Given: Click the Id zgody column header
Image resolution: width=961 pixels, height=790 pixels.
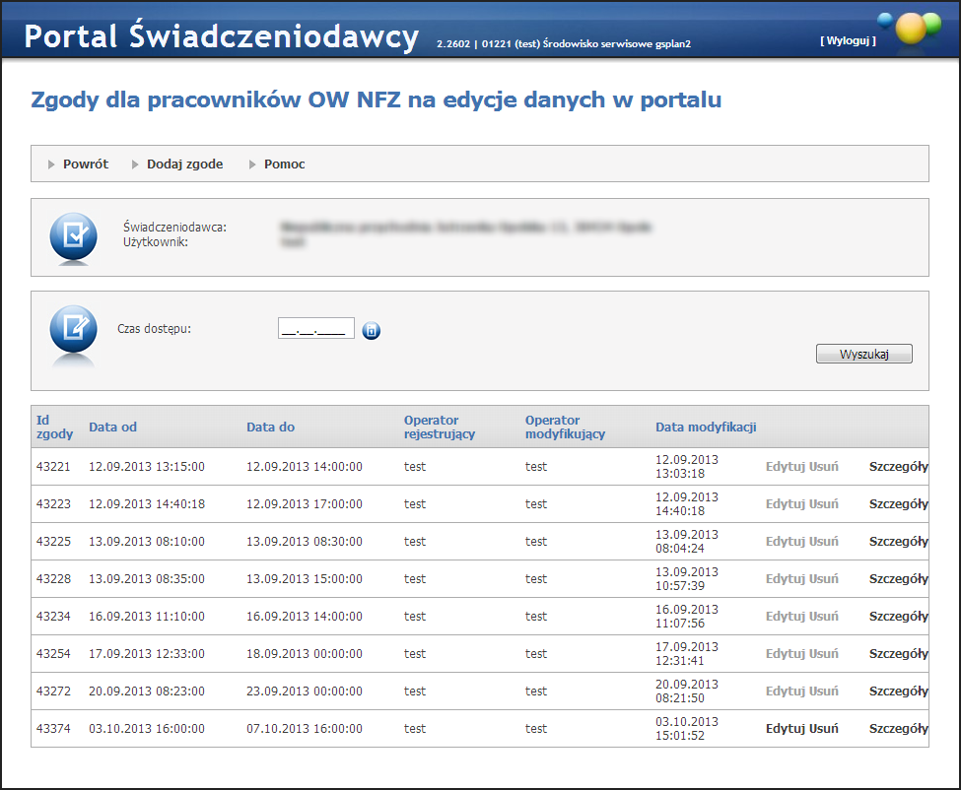Looking at the screenshot, I should pos(48,428).
